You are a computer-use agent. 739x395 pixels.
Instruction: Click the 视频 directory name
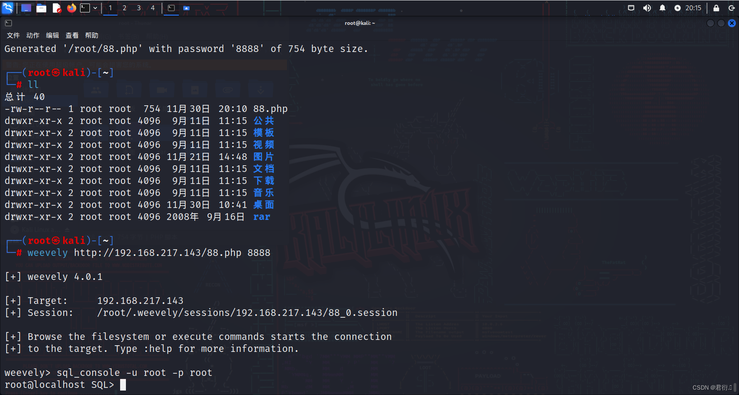tap(264, 145)
